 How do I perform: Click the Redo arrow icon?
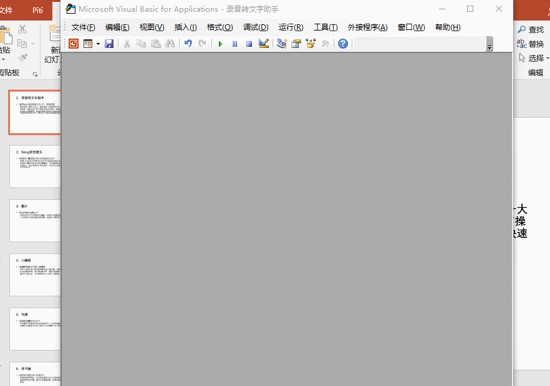(202, 44)
